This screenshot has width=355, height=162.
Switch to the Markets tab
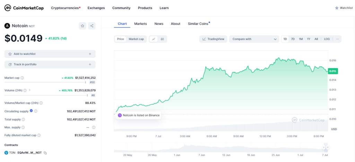(x=140, y=24)
